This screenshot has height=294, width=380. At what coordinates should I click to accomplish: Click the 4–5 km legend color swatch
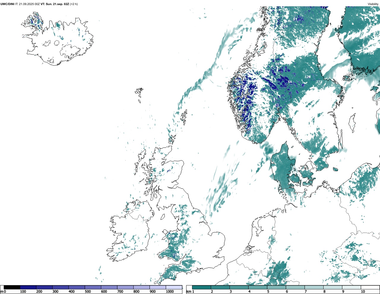(258, 287)
